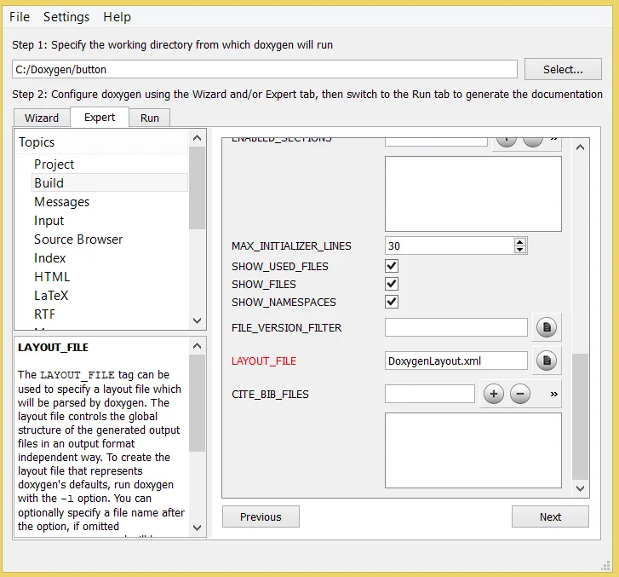Screen dimensions: 619x577
Task: Click settings pane scrollbar thumb
Action: (580, 416)
